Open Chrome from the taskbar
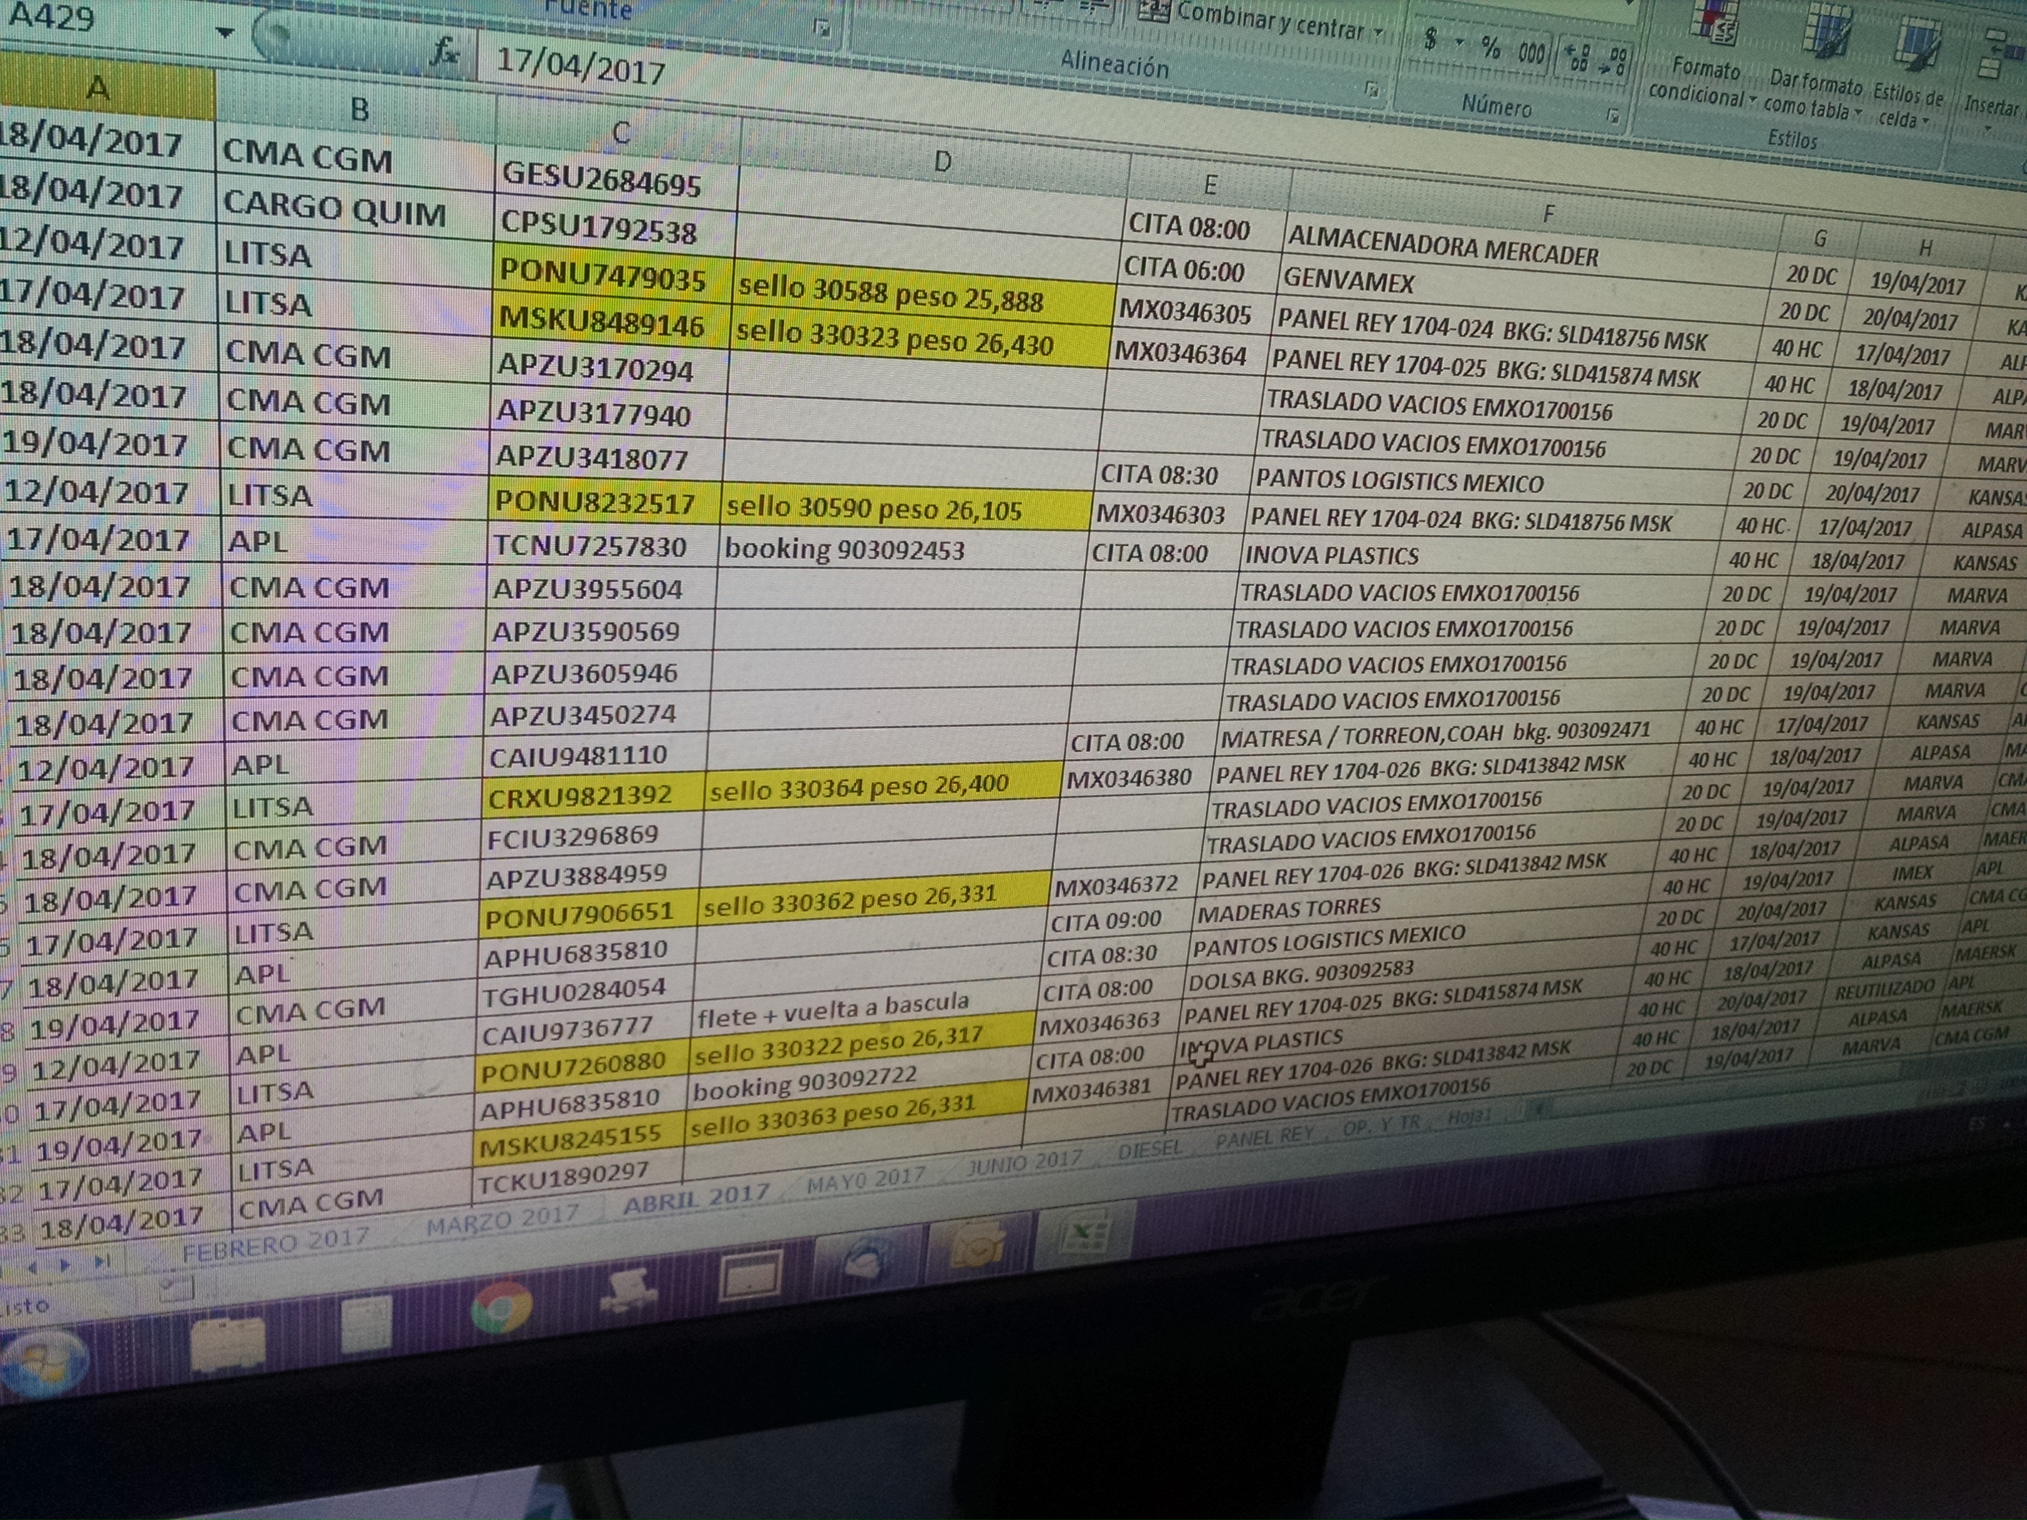Viewport: 2027px width, 1520px height. point(501,1307)
